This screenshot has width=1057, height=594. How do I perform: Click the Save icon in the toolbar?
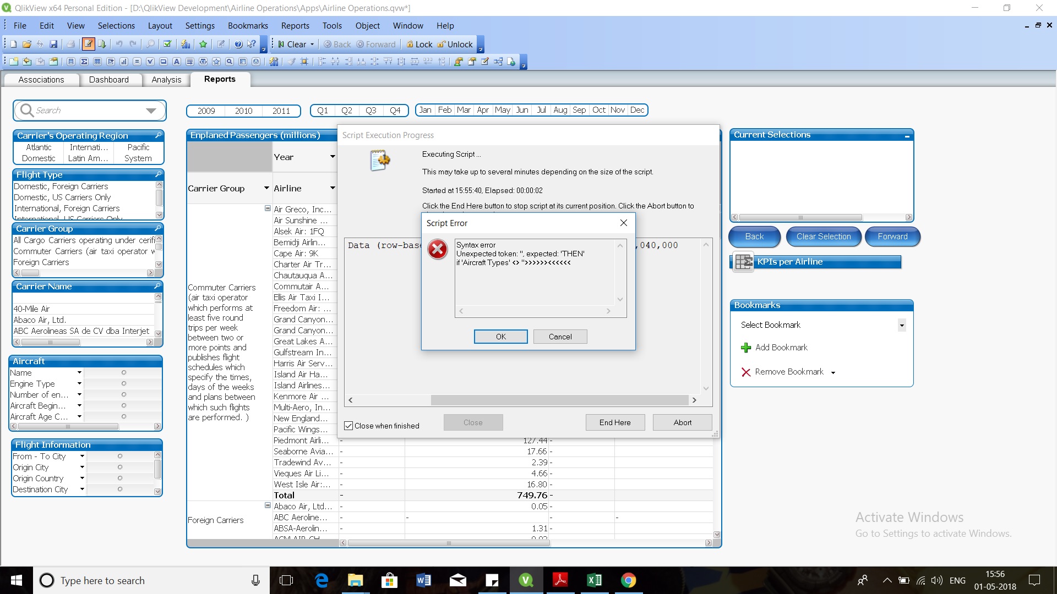(x=53, y=45)
